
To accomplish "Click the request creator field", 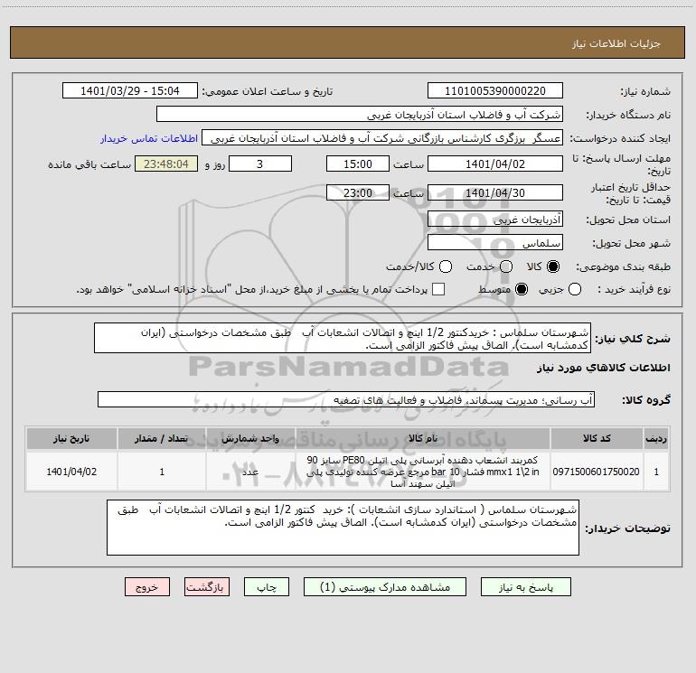I will point(382,138).
